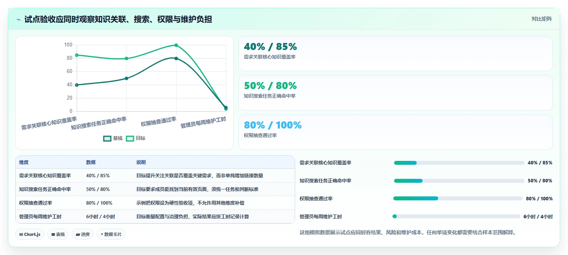The width and height of the screenshot is (568, 255).
Task: Click the 需求关联核心知识覆盖率 progress row label
Action: click(x=325, y=163)
